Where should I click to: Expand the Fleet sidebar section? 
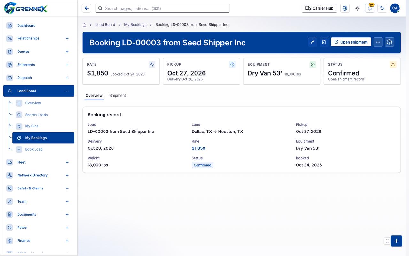pyautogui.click(x=67, y=162)
